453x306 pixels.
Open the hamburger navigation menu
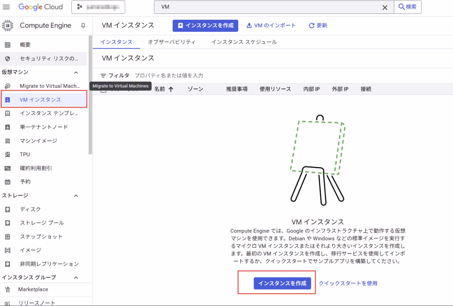click(x=6, y=7)
